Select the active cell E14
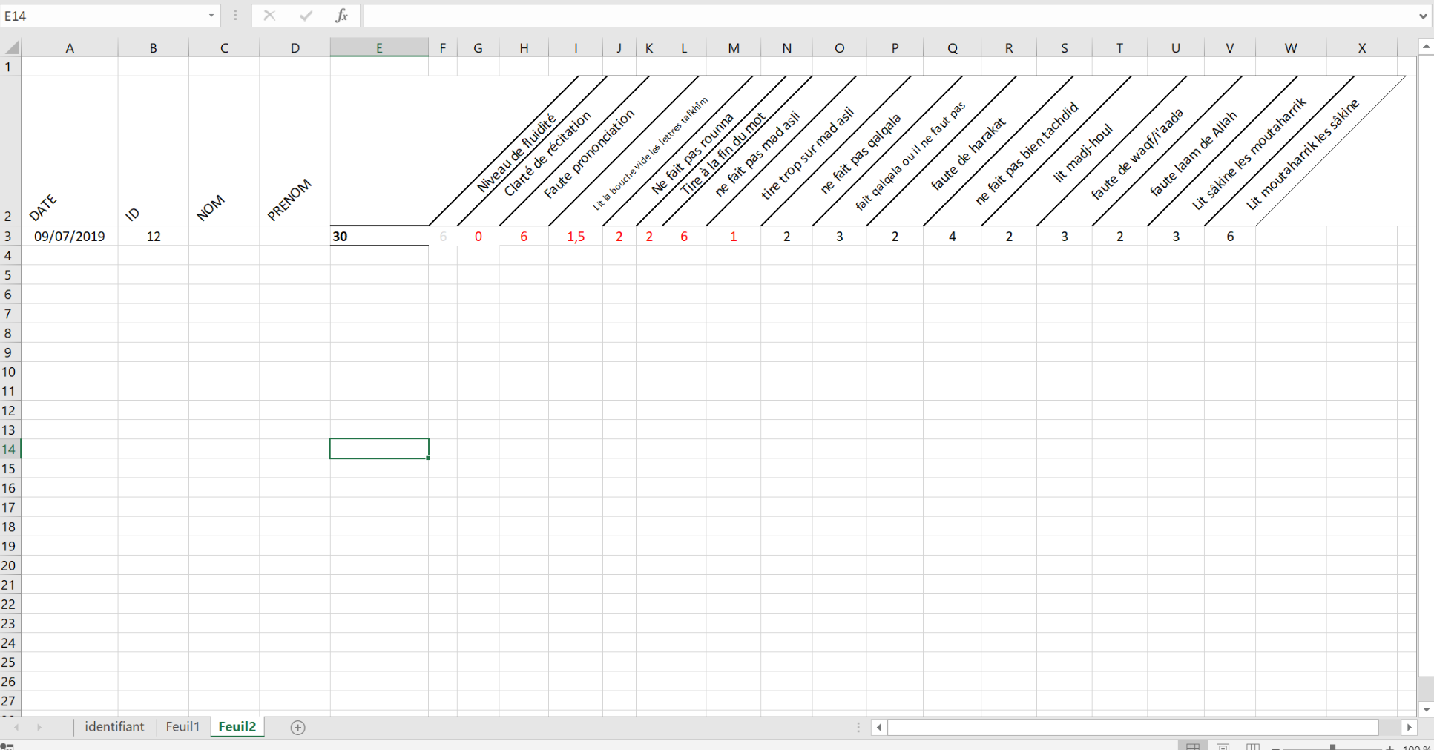Viewport: 1434px width, 750px height. click(x=379, y=449)
